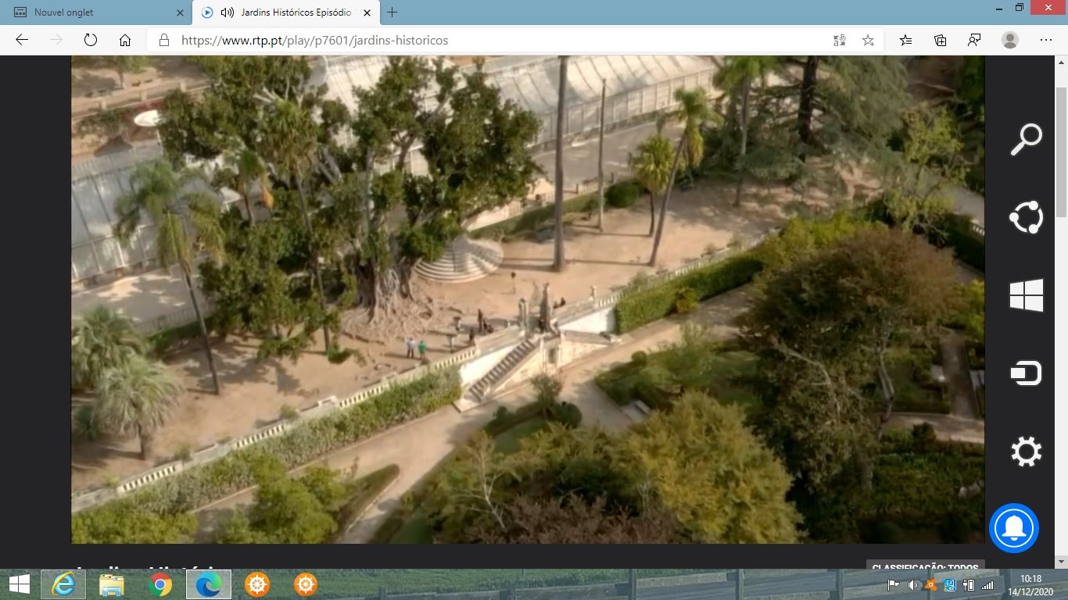The image size is (1068, 600).
Task: Open the translate page option
Action: click(840, 40)
